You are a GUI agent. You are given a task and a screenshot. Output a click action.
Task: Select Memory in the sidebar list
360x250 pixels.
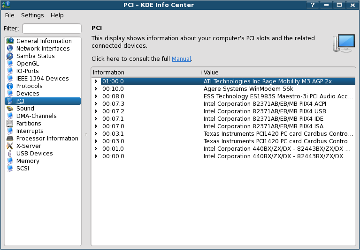(28, 161)
